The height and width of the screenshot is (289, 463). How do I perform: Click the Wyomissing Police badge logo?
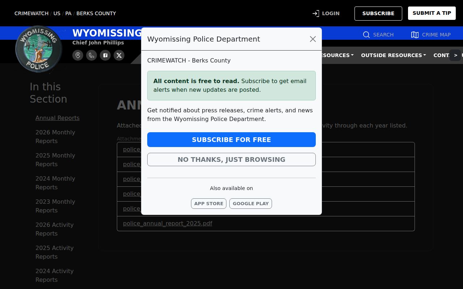point(39,49)
